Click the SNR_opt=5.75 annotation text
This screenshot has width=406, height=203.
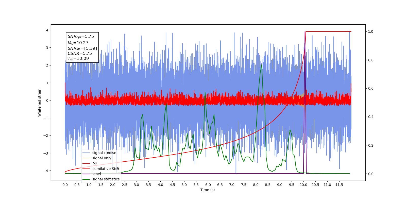click(81, 37)
